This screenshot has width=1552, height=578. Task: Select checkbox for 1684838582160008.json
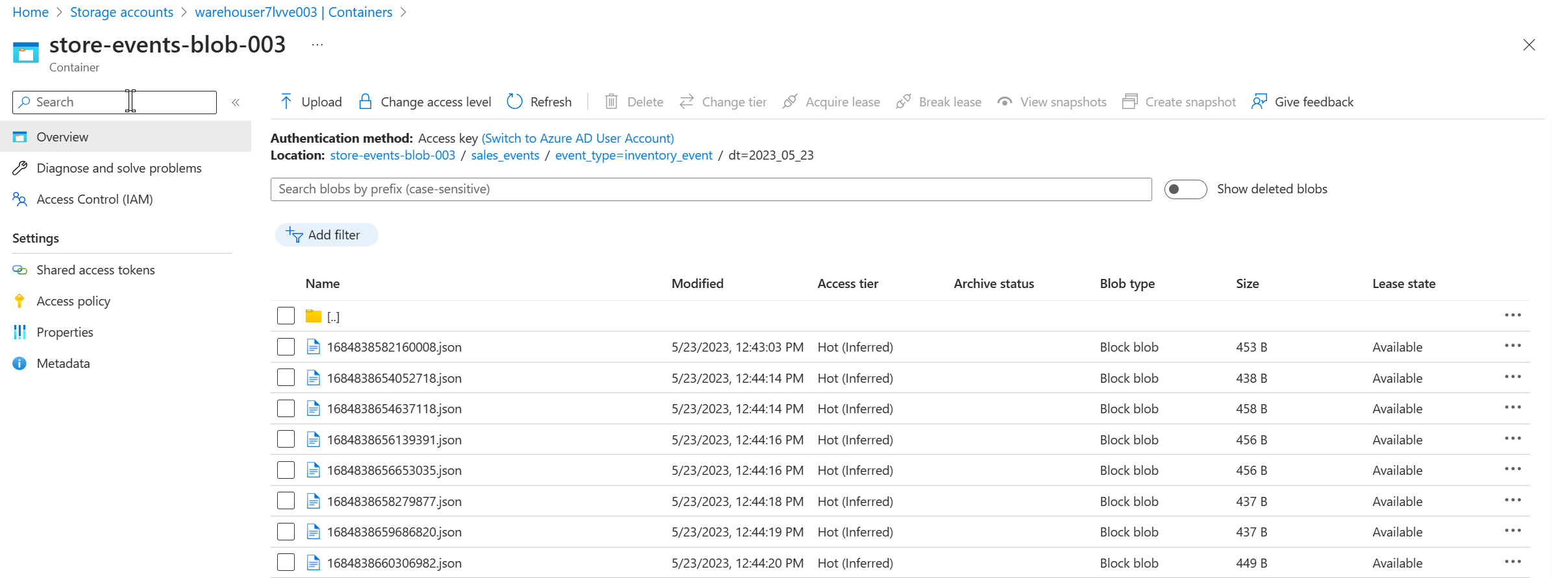point(286,347)
